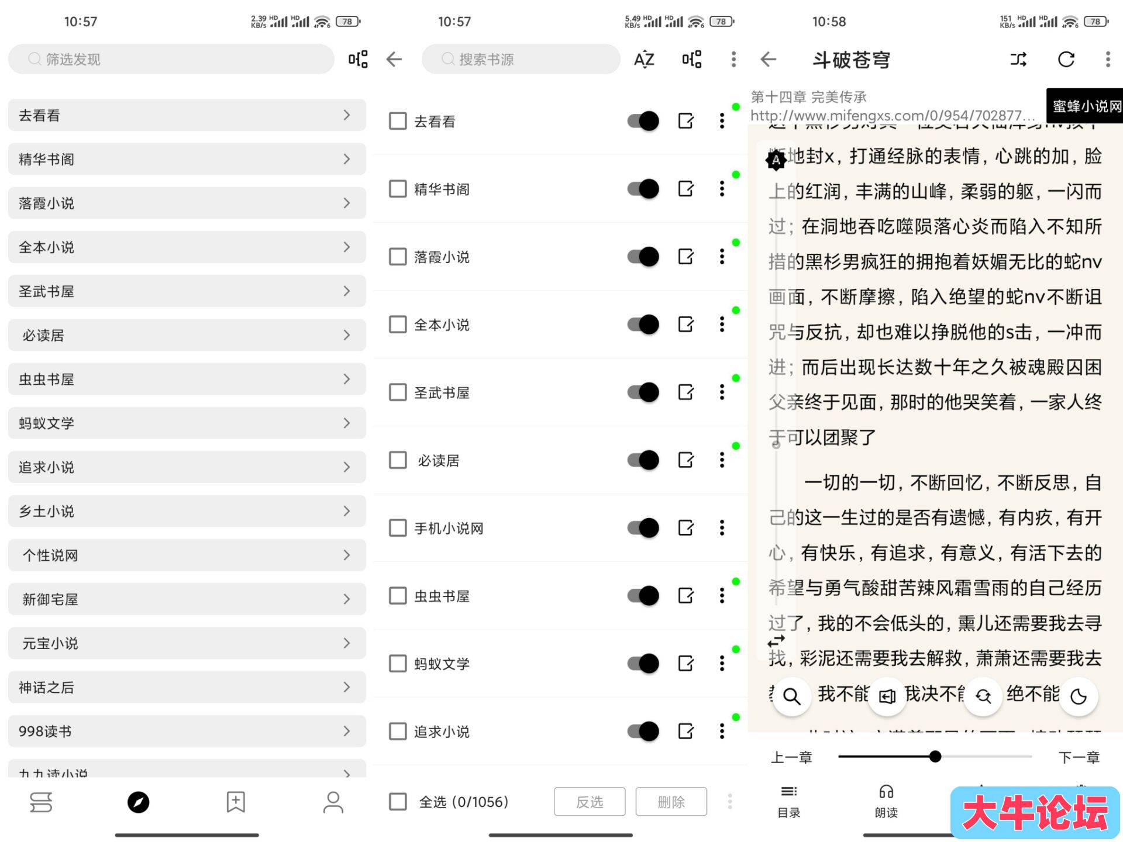The image size is (1123, 842).
Task: Disable the 落霞小说 source toggle
Action: click(x=643, y=257)
